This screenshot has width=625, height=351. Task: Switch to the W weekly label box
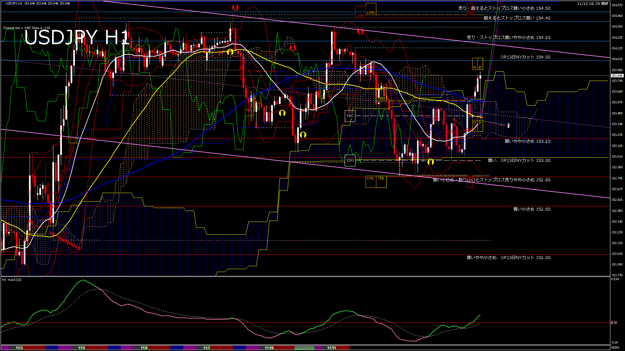click(x=475, y=67)
